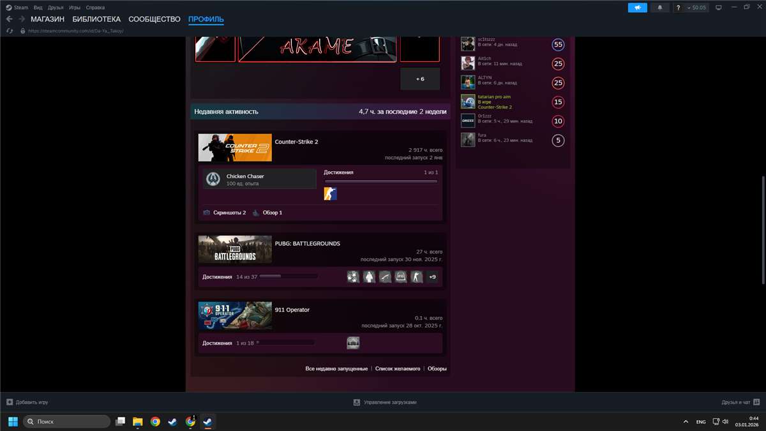
Task: Open the БИБЛИОТЕКА tab
Action: click(x=96, y=19)
